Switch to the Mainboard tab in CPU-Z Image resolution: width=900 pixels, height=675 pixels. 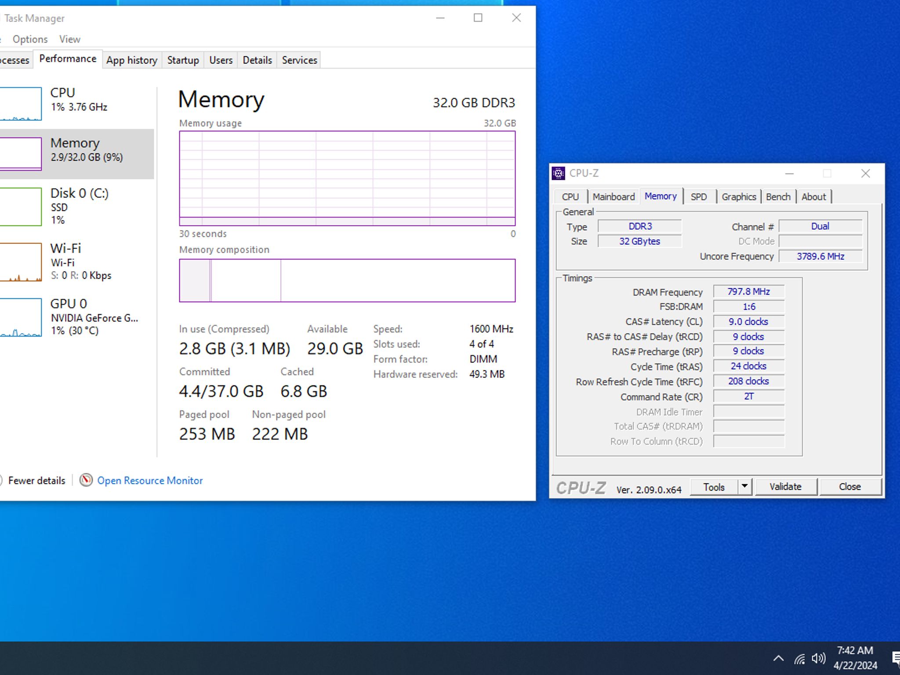(613, 197)
